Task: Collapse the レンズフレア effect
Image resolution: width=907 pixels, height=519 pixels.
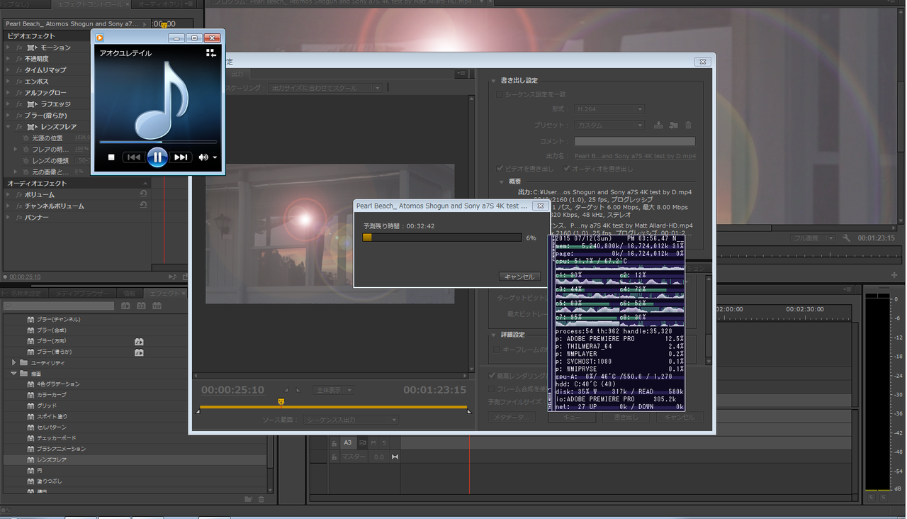Action: tap(8, 127)
